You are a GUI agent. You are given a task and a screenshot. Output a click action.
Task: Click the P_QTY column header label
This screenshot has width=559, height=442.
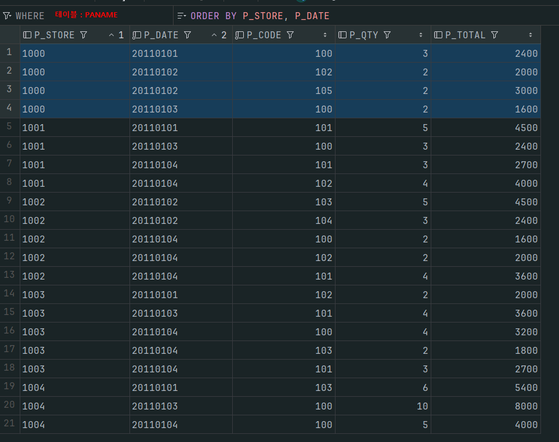click(x=363, y=35)
